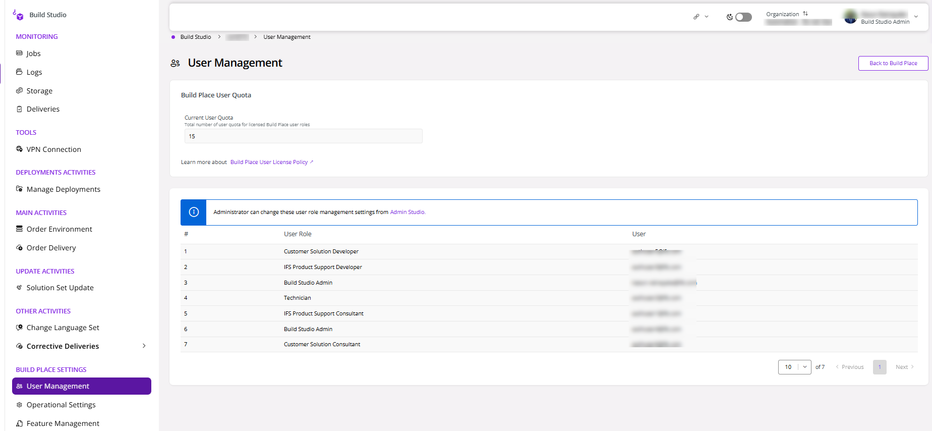
Task: Open Feature Management menu item
Action: pos(63,423)
